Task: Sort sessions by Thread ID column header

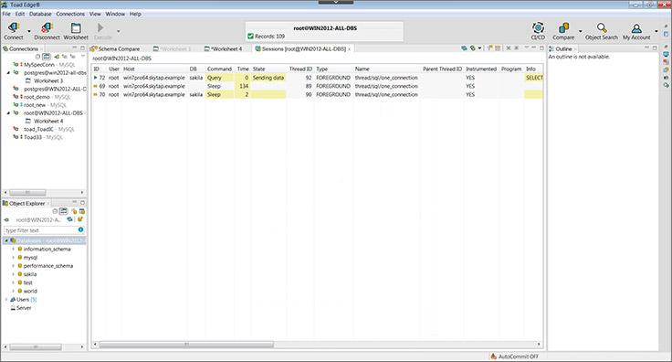Action: pyautogui.click(x=300, y=69)
